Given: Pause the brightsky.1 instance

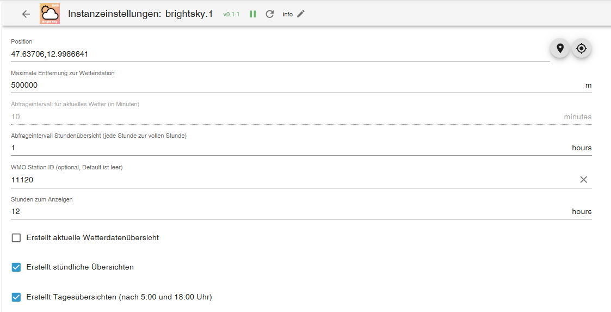Looking at the screenshot, I should coord(253,14).
